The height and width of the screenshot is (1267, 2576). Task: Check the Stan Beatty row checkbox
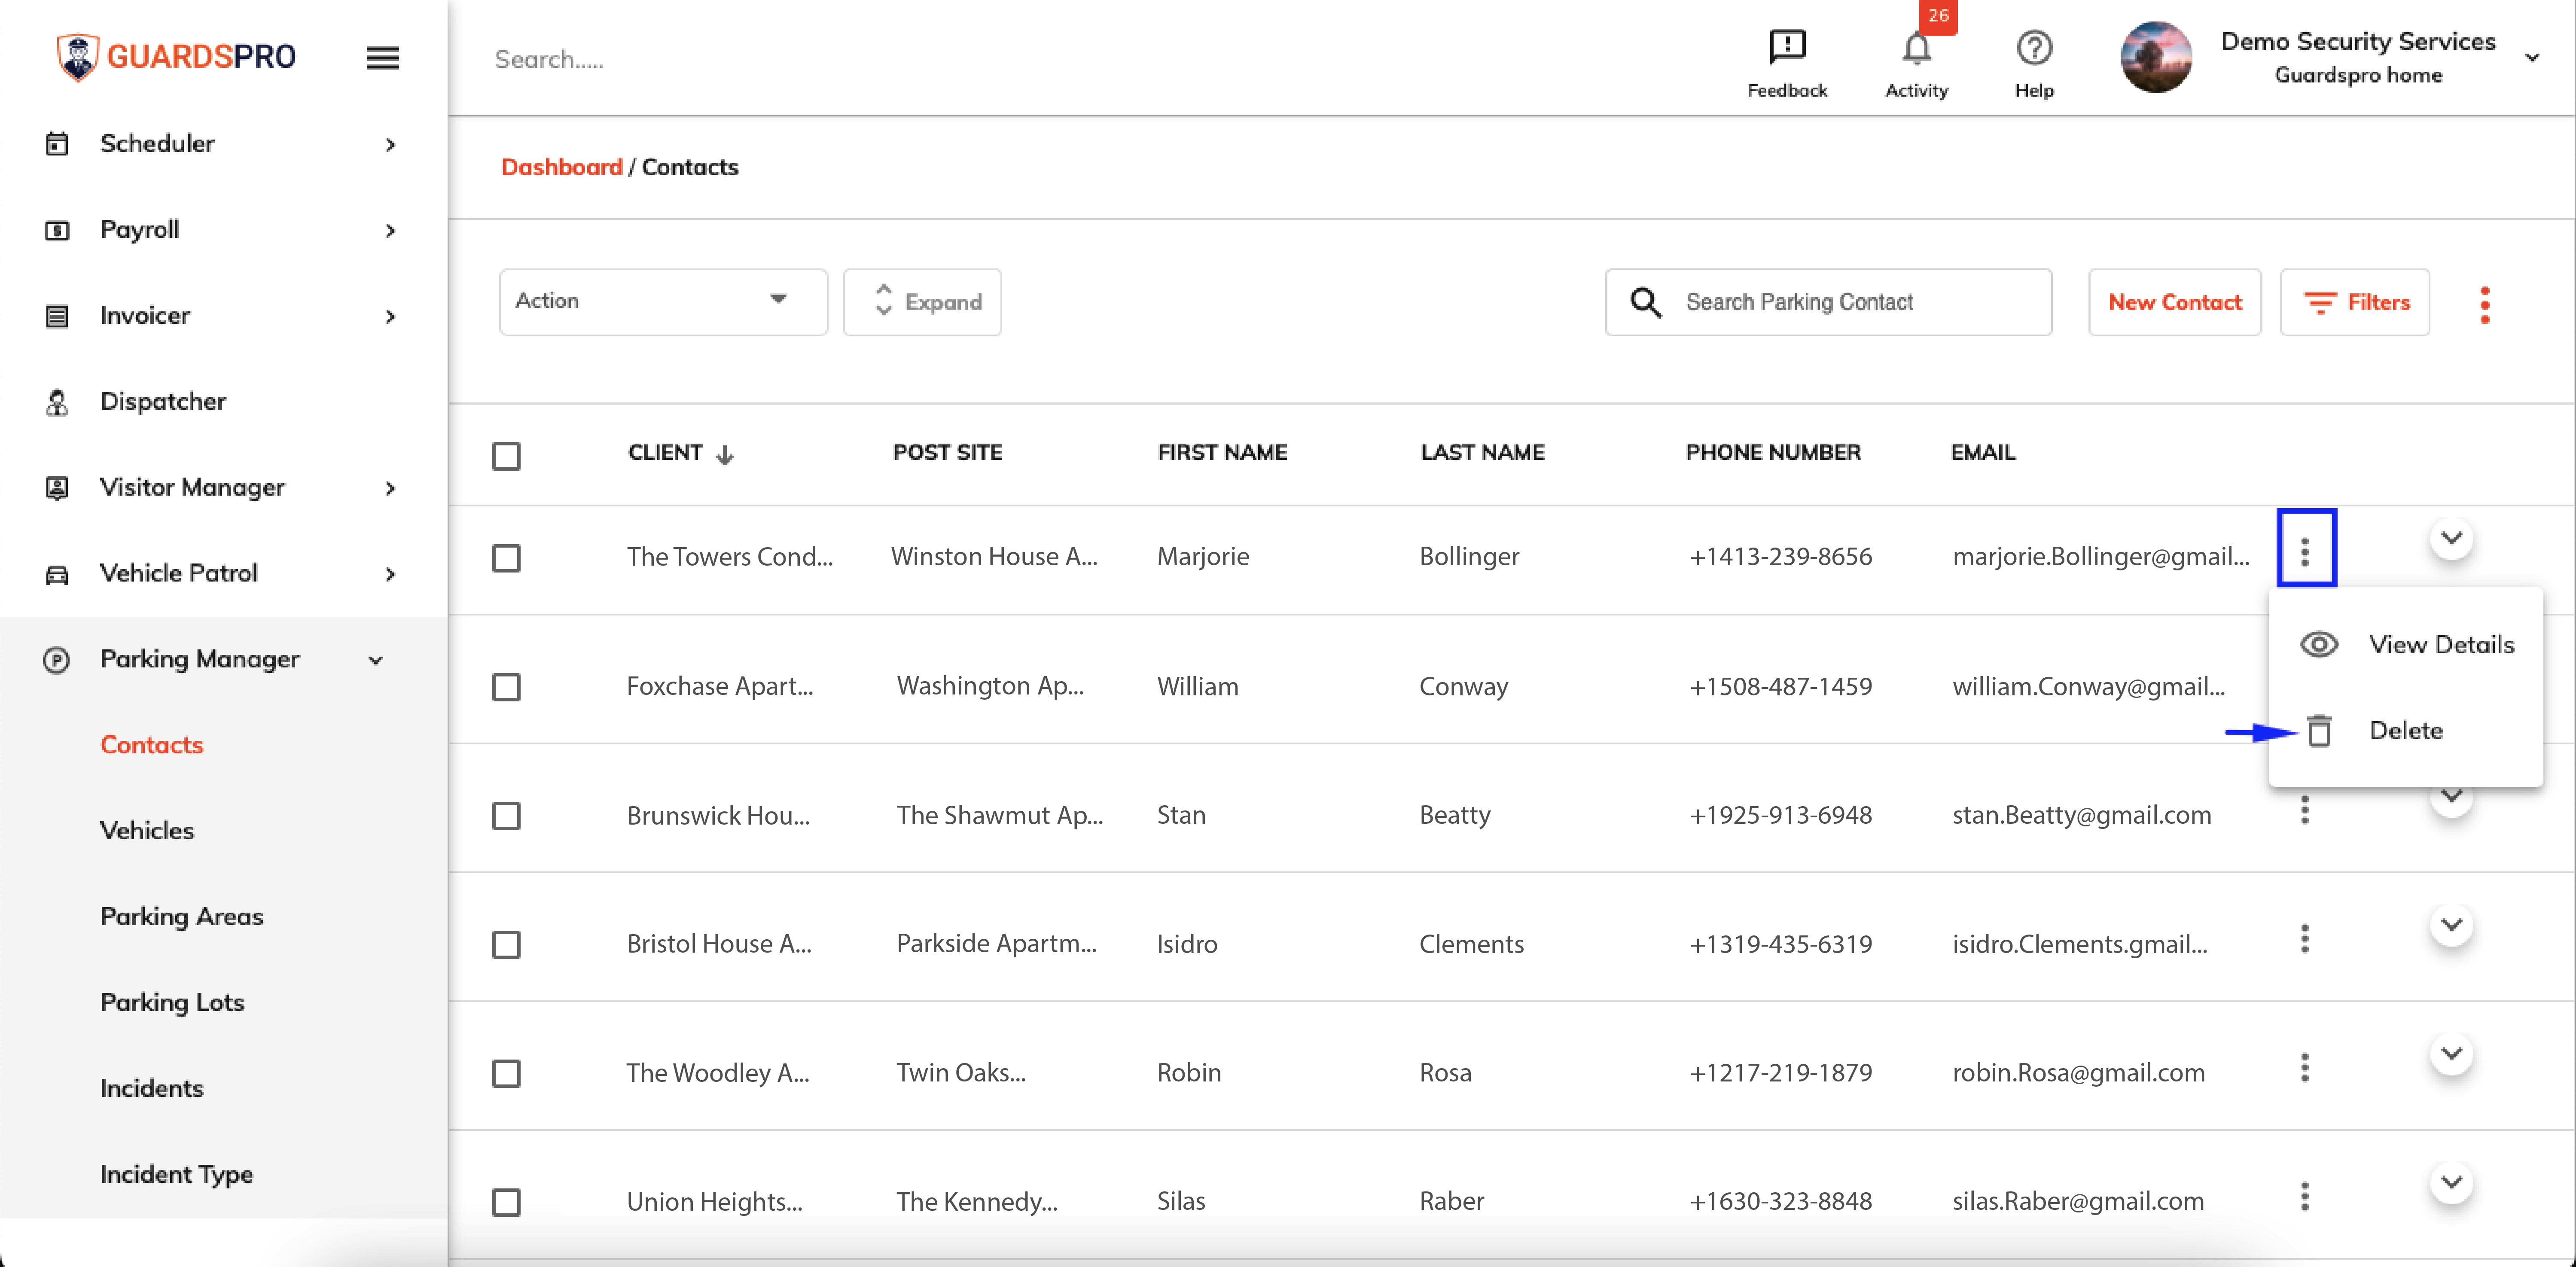506,816
